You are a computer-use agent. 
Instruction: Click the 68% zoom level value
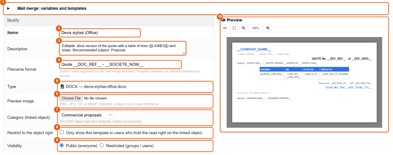tap(256, 28)
